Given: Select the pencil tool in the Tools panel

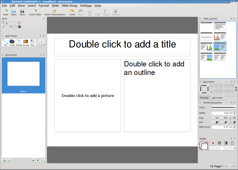Looking at the screenshot, I should pos(3,26).
